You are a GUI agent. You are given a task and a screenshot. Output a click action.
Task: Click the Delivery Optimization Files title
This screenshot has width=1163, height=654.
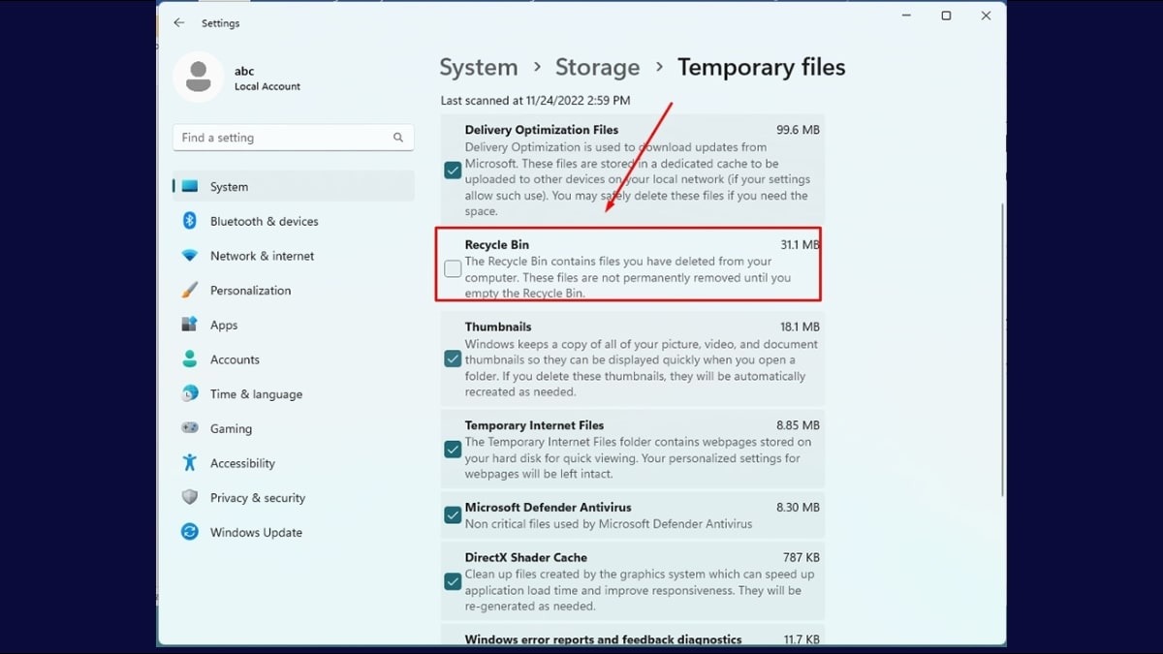click(541, 130)
